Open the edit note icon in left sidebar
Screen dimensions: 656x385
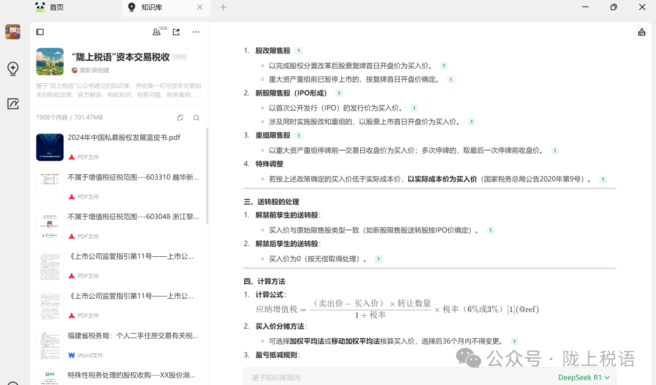pyautogui.click(x=13, y=104)
